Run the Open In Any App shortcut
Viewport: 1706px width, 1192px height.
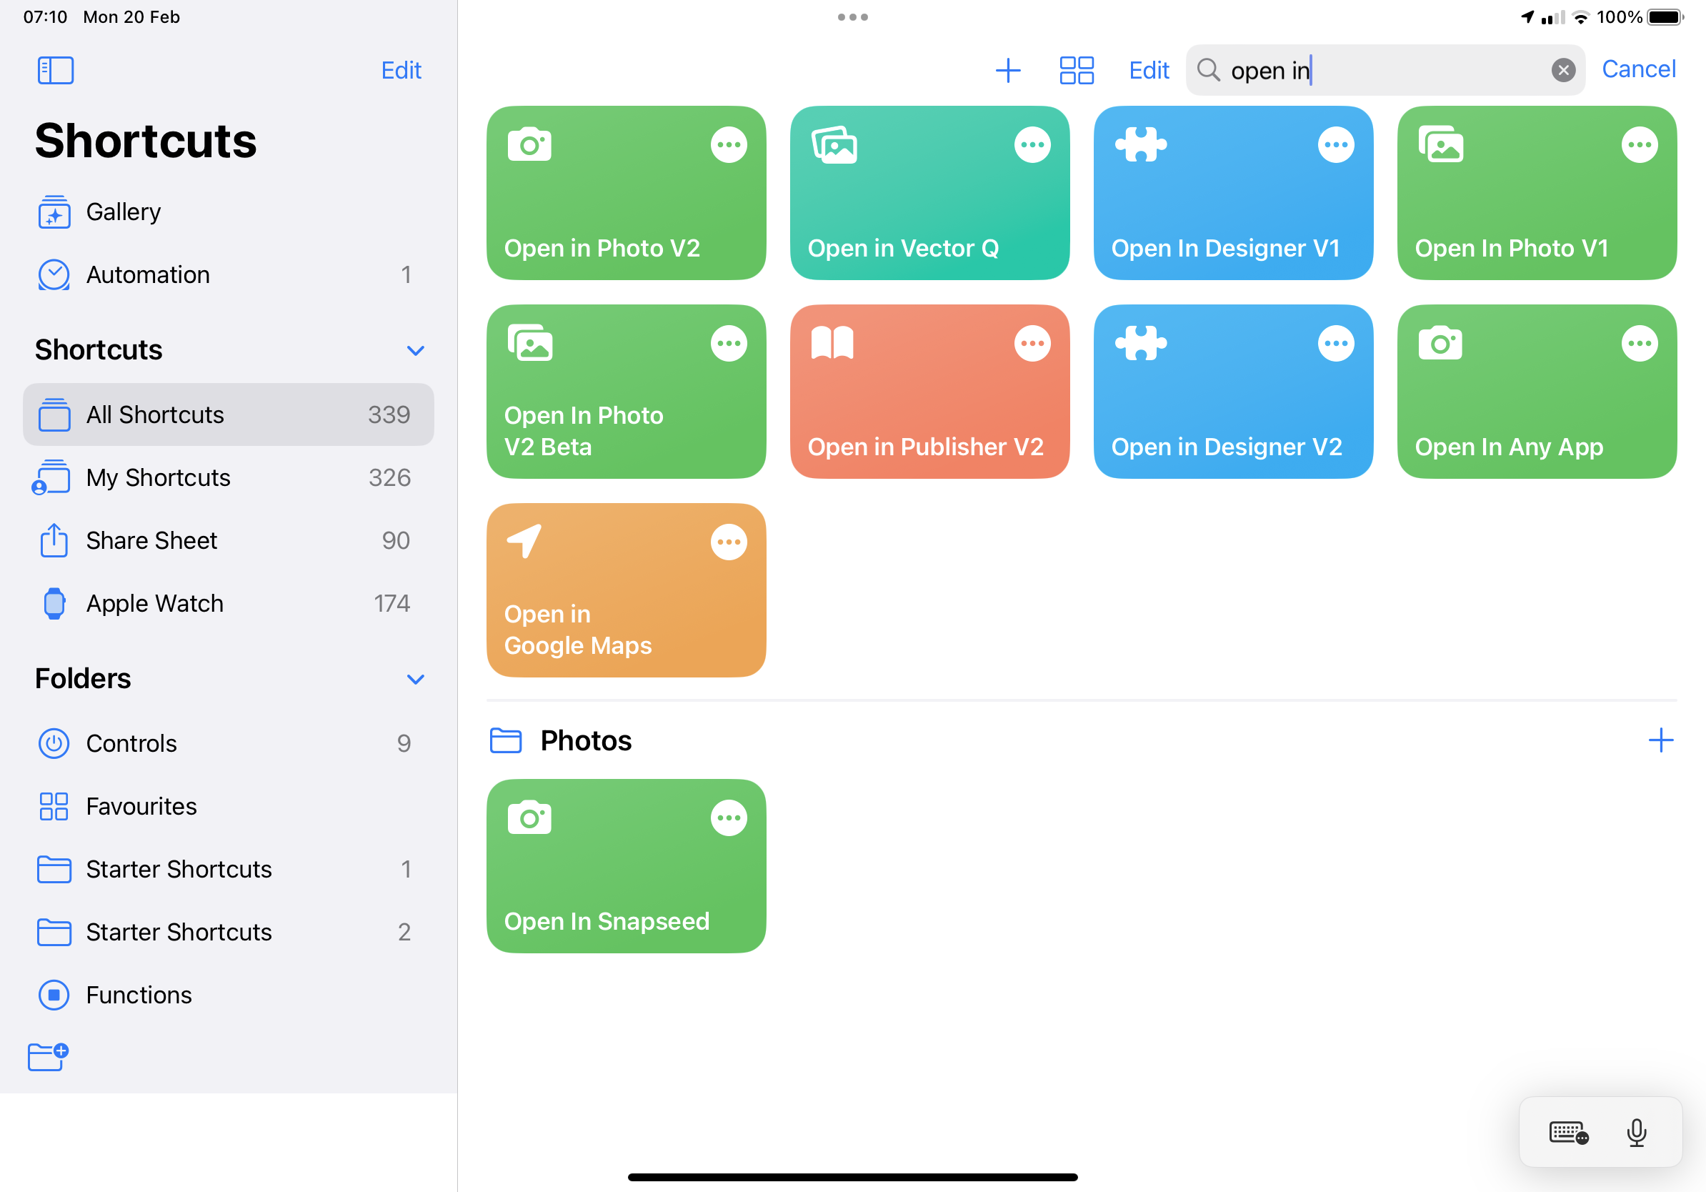coord(1537,392)
